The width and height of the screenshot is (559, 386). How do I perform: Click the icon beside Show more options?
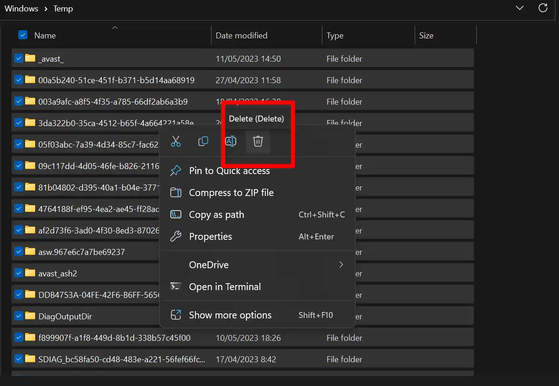point(176,315)
